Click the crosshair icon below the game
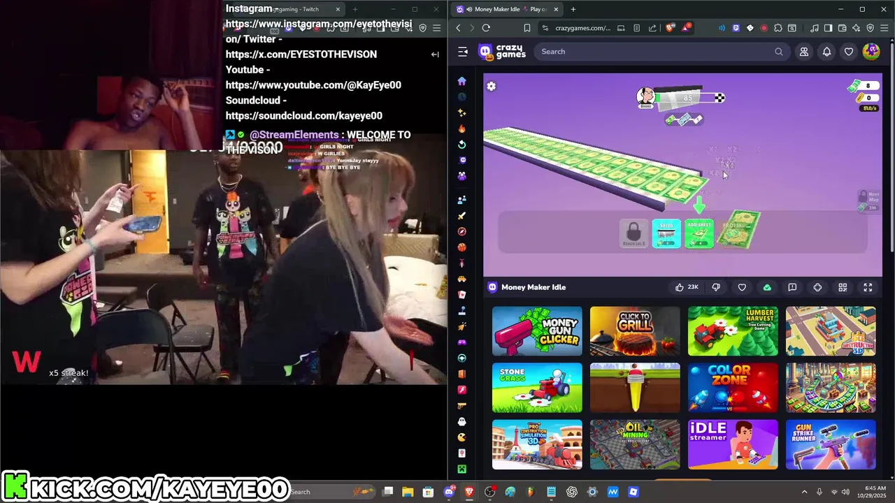 tap(817, 287)
